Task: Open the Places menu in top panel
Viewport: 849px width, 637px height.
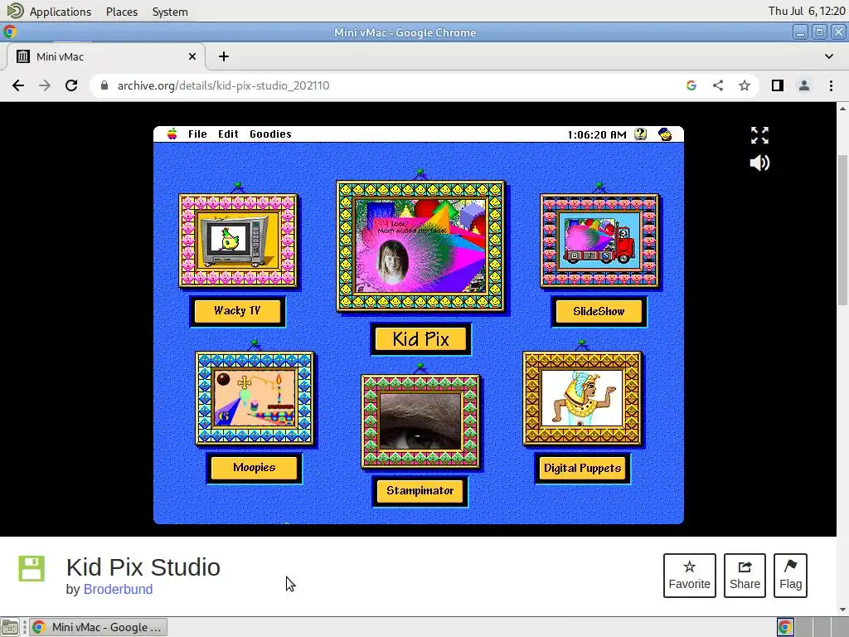Action: 122,12
